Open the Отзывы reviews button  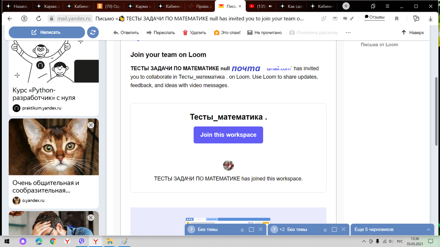coord(374,18)
